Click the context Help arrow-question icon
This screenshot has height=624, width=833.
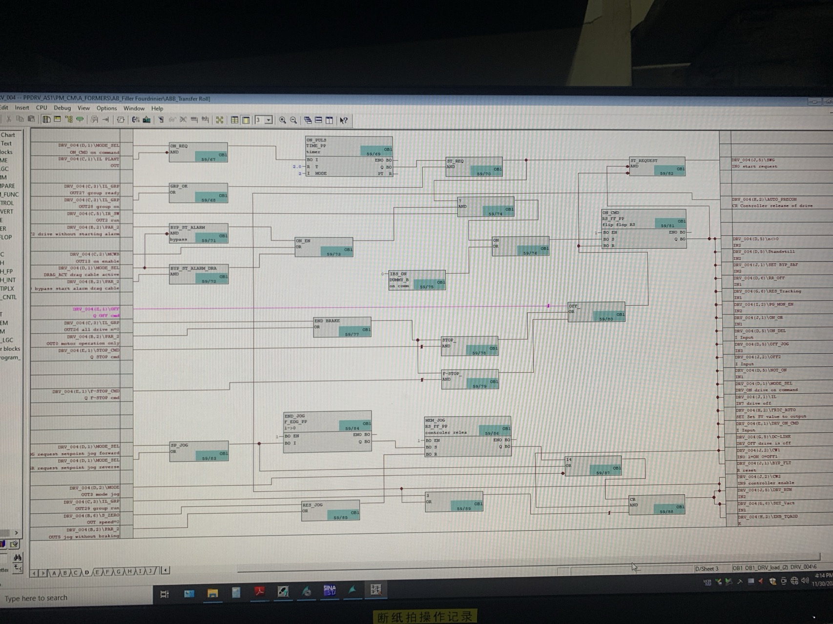coord(344,121)
